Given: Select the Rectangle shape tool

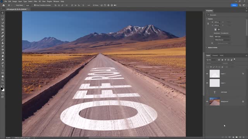Looking at the screenshot, I should coord(3,73).
